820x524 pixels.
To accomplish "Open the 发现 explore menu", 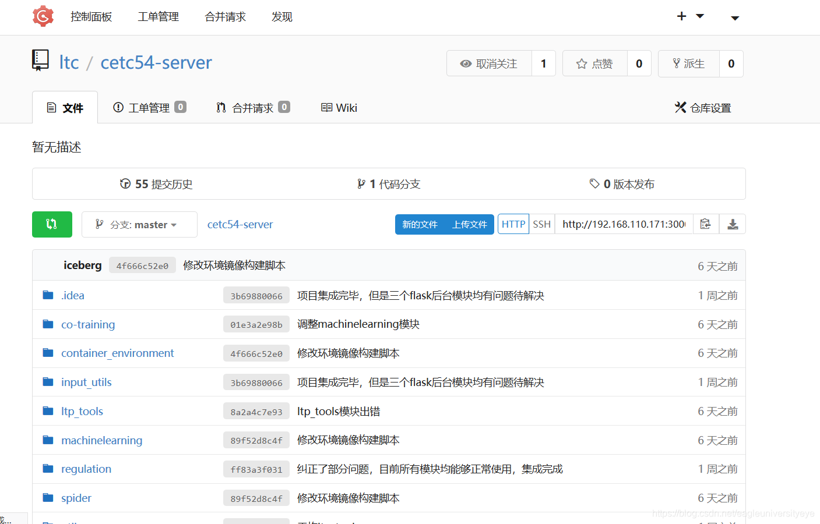I will (282, 17).
